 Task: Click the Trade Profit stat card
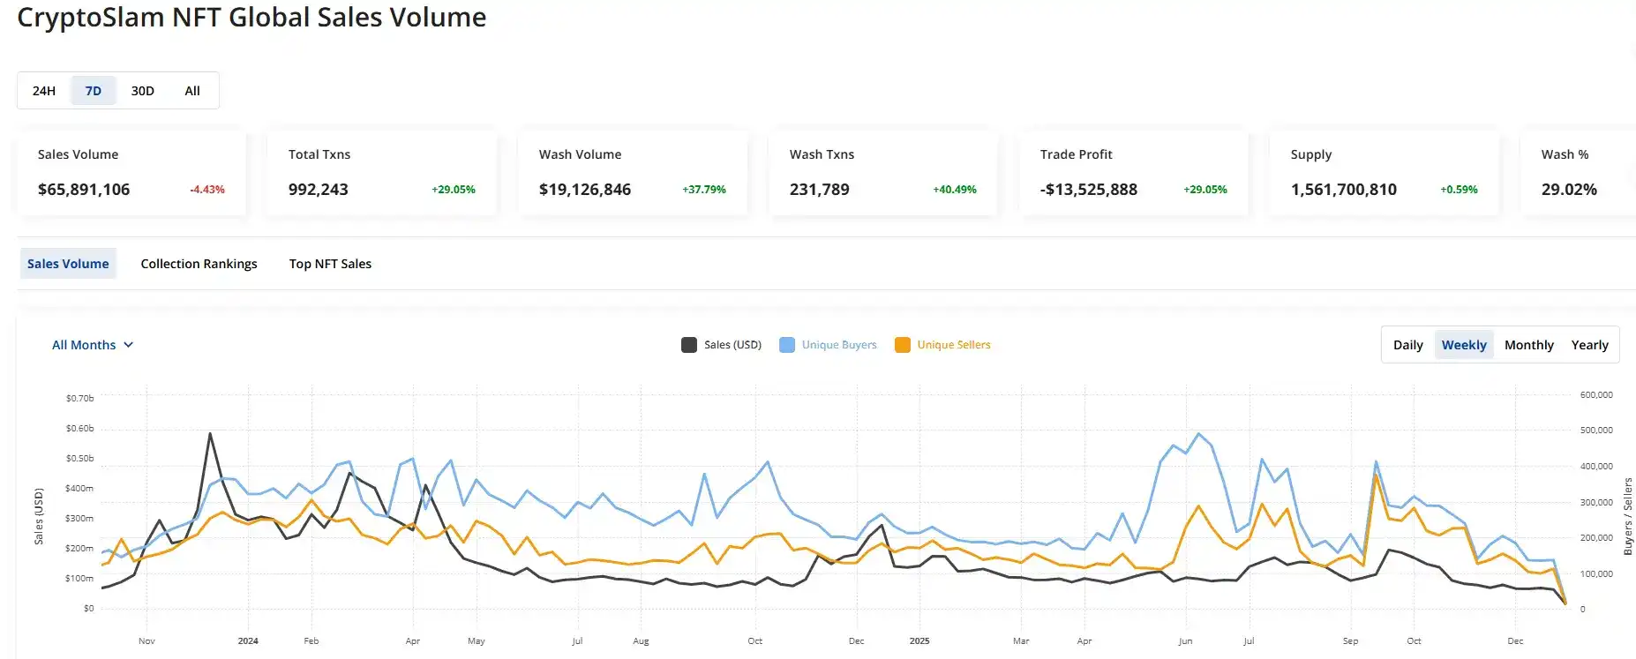click(x=1133, y=173)
